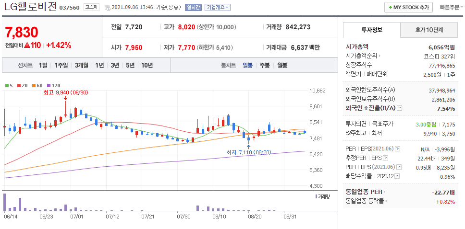Click the +1.42% change rate
Image resolution: width=465 pixels, height=229 pixels.
pyautogui.click(x=59, y=45)
